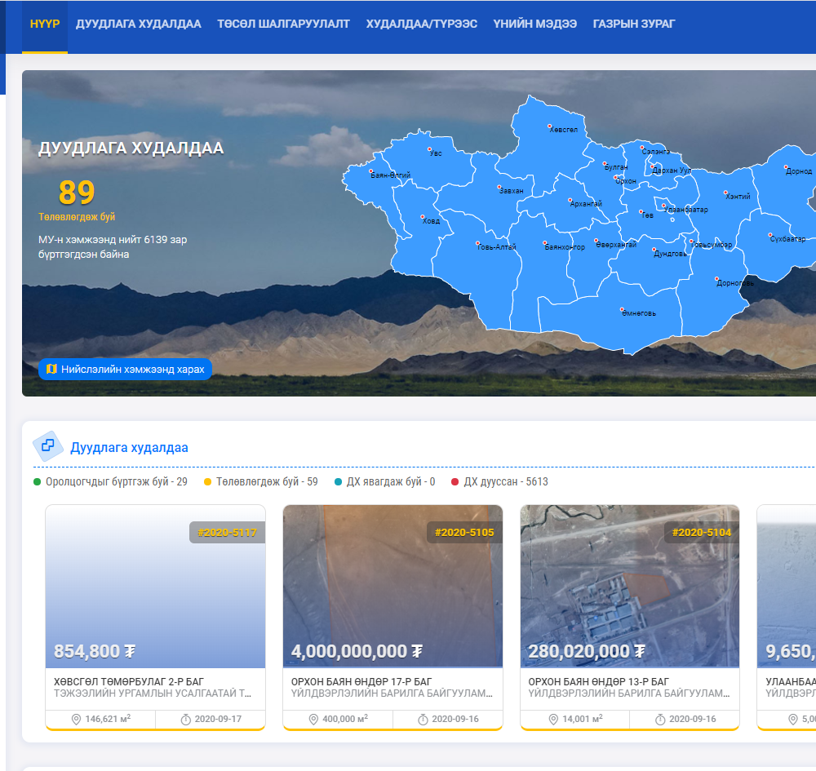The height and width of the screenshot is (771, 816).
Task: Choose Баянхонгор province on the map
Action: [565, 246]
